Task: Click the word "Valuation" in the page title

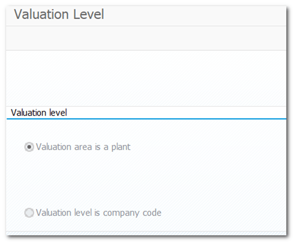Action: [40, 15]
